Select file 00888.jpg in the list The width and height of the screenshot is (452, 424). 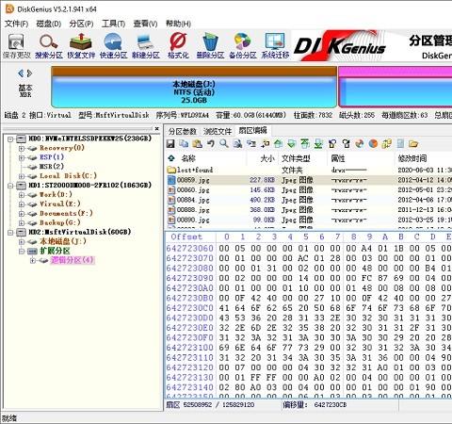click(309, 210)
